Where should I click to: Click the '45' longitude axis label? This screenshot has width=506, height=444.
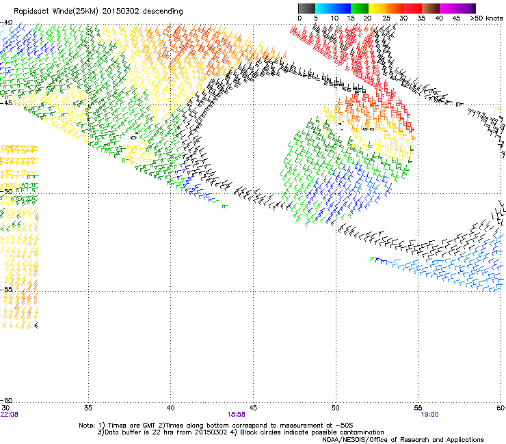253,408
